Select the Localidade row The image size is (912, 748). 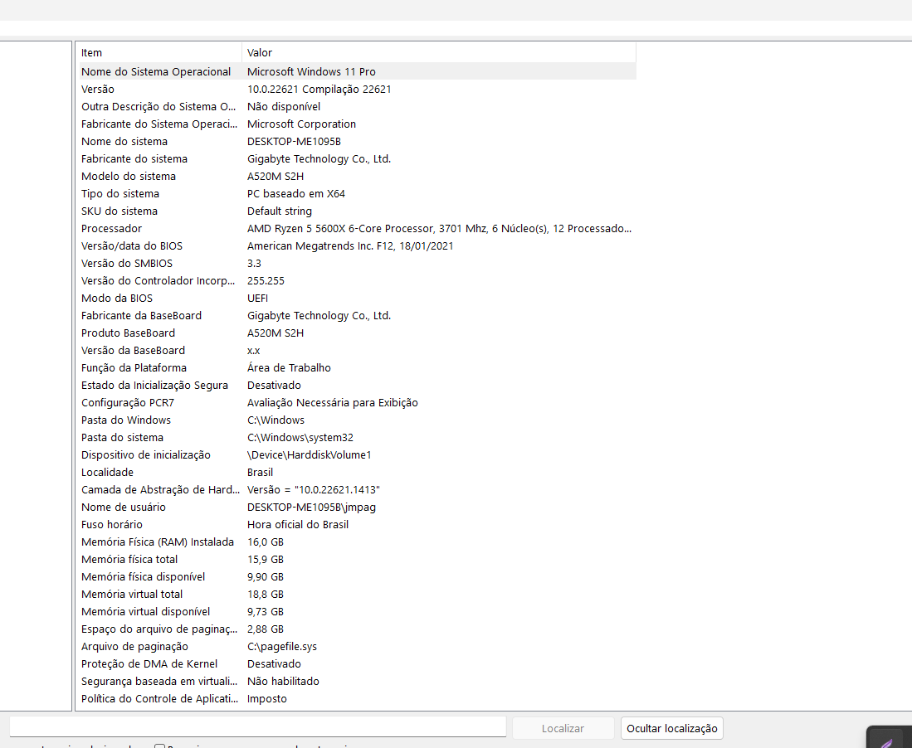[357, 473]
